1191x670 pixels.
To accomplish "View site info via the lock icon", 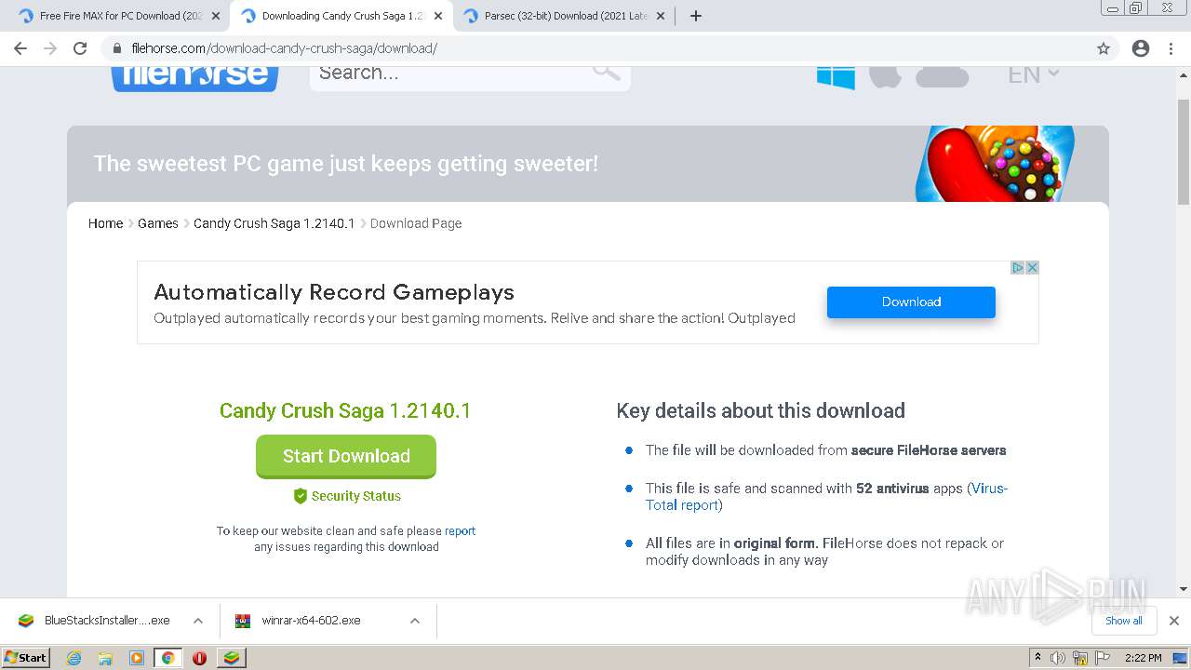I will [x=116, y=48].
